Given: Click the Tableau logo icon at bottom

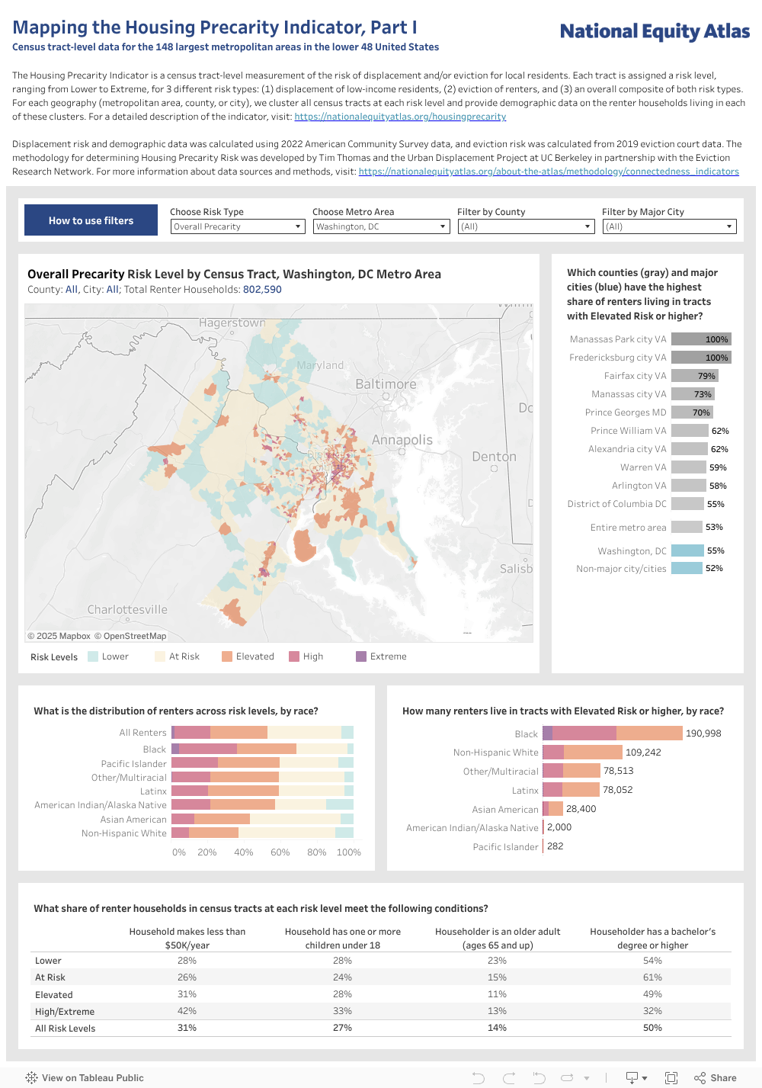Looking at the screenshot, I should click(31, 1077).
